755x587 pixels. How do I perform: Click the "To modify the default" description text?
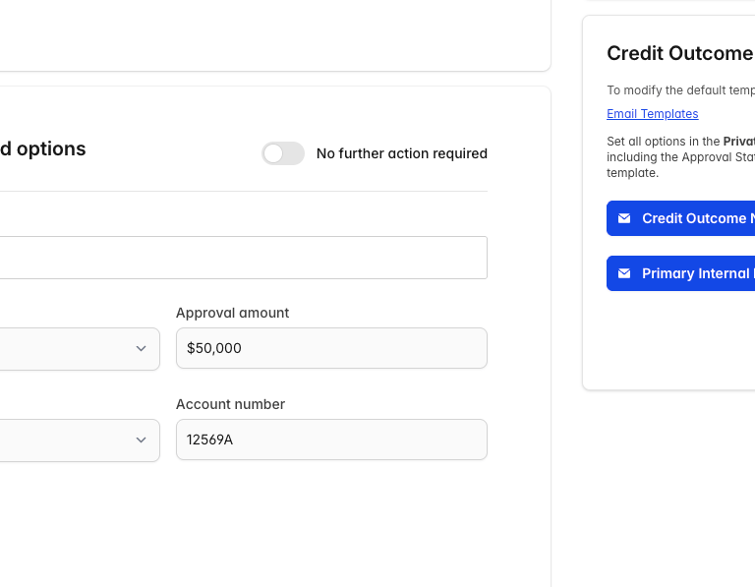[x=678, y=89]
